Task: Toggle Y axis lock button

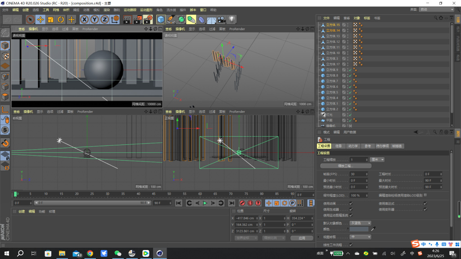Action: coord(95,20)
